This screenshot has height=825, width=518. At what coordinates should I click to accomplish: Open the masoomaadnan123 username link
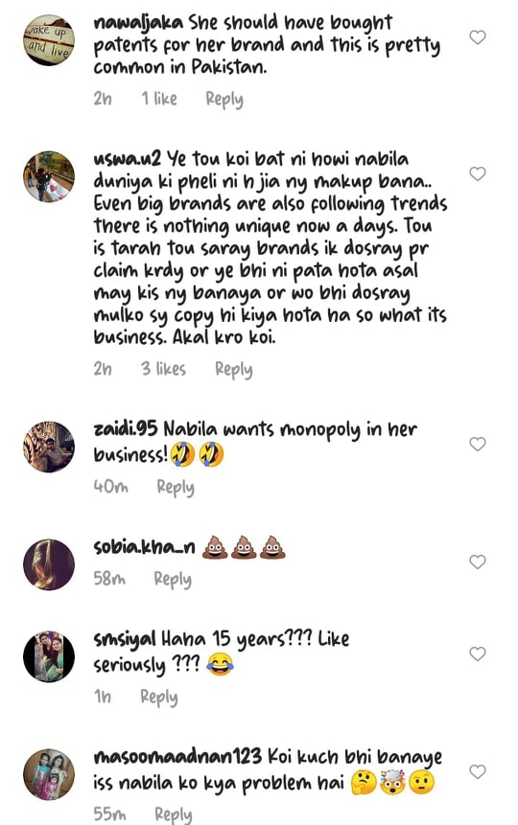(177, 757)
